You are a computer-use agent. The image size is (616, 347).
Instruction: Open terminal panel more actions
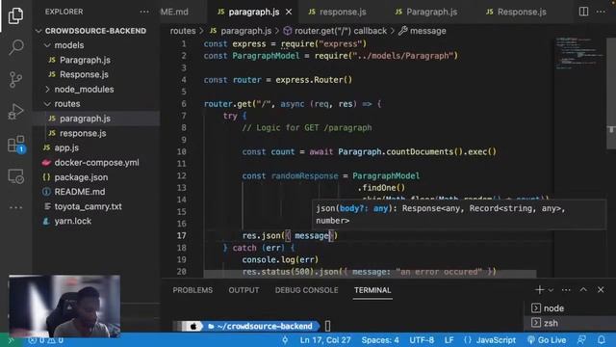coord(566,290)
